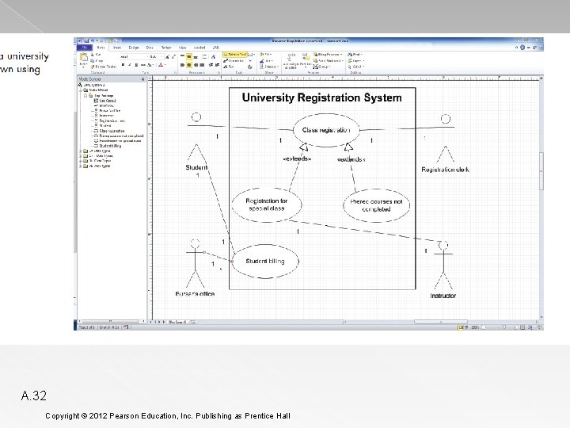The height and width of the screenshot is (428, 570).
Task: Click the Increase Indent icon
Action: [218, 65]
